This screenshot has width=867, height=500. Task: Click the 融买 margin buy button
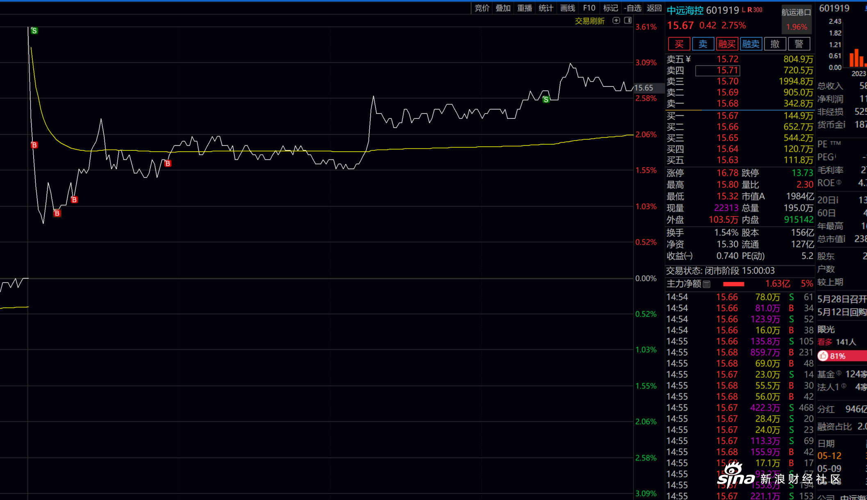(727, 44)
